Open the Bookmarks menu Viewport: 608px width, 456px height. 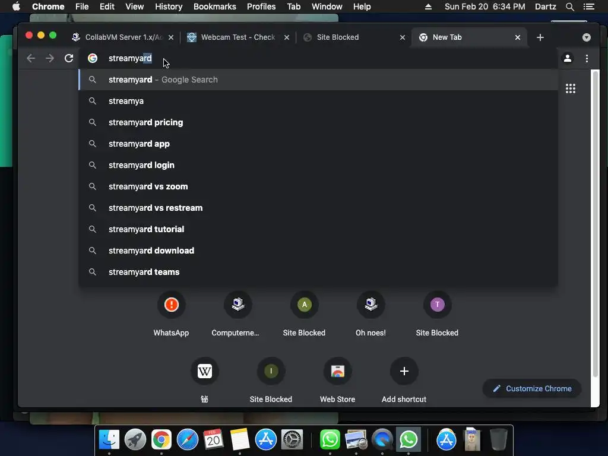click(215, 7)
